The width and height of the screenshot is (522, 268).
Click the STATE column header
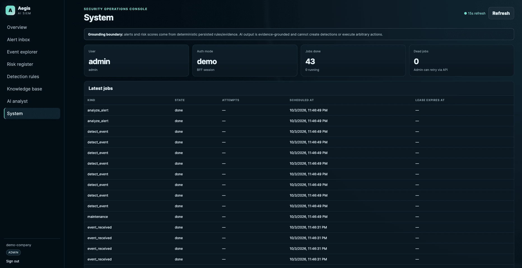[x=180, y=100]
